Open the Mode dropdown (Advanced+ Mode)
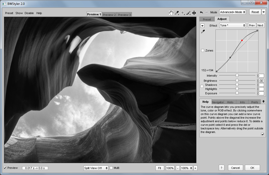269x175 pixels. pos(232,12)
